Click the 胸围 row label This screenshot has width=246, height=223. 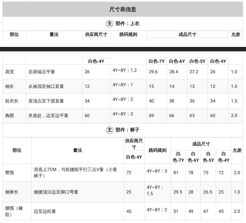point(10,115)
